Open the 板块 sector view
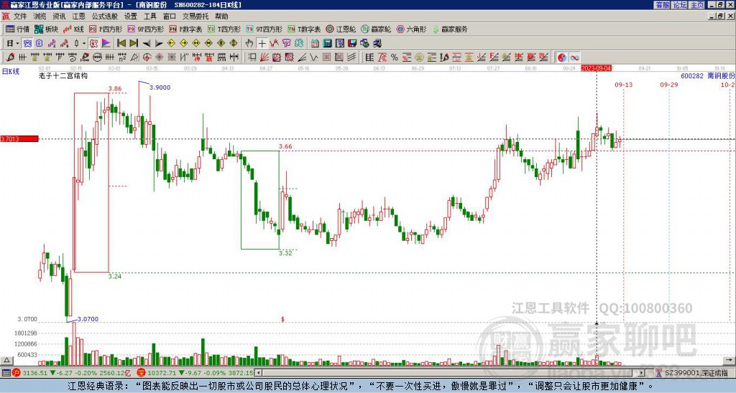The height and width of the screenshot is (393, 736). point(46,29)
